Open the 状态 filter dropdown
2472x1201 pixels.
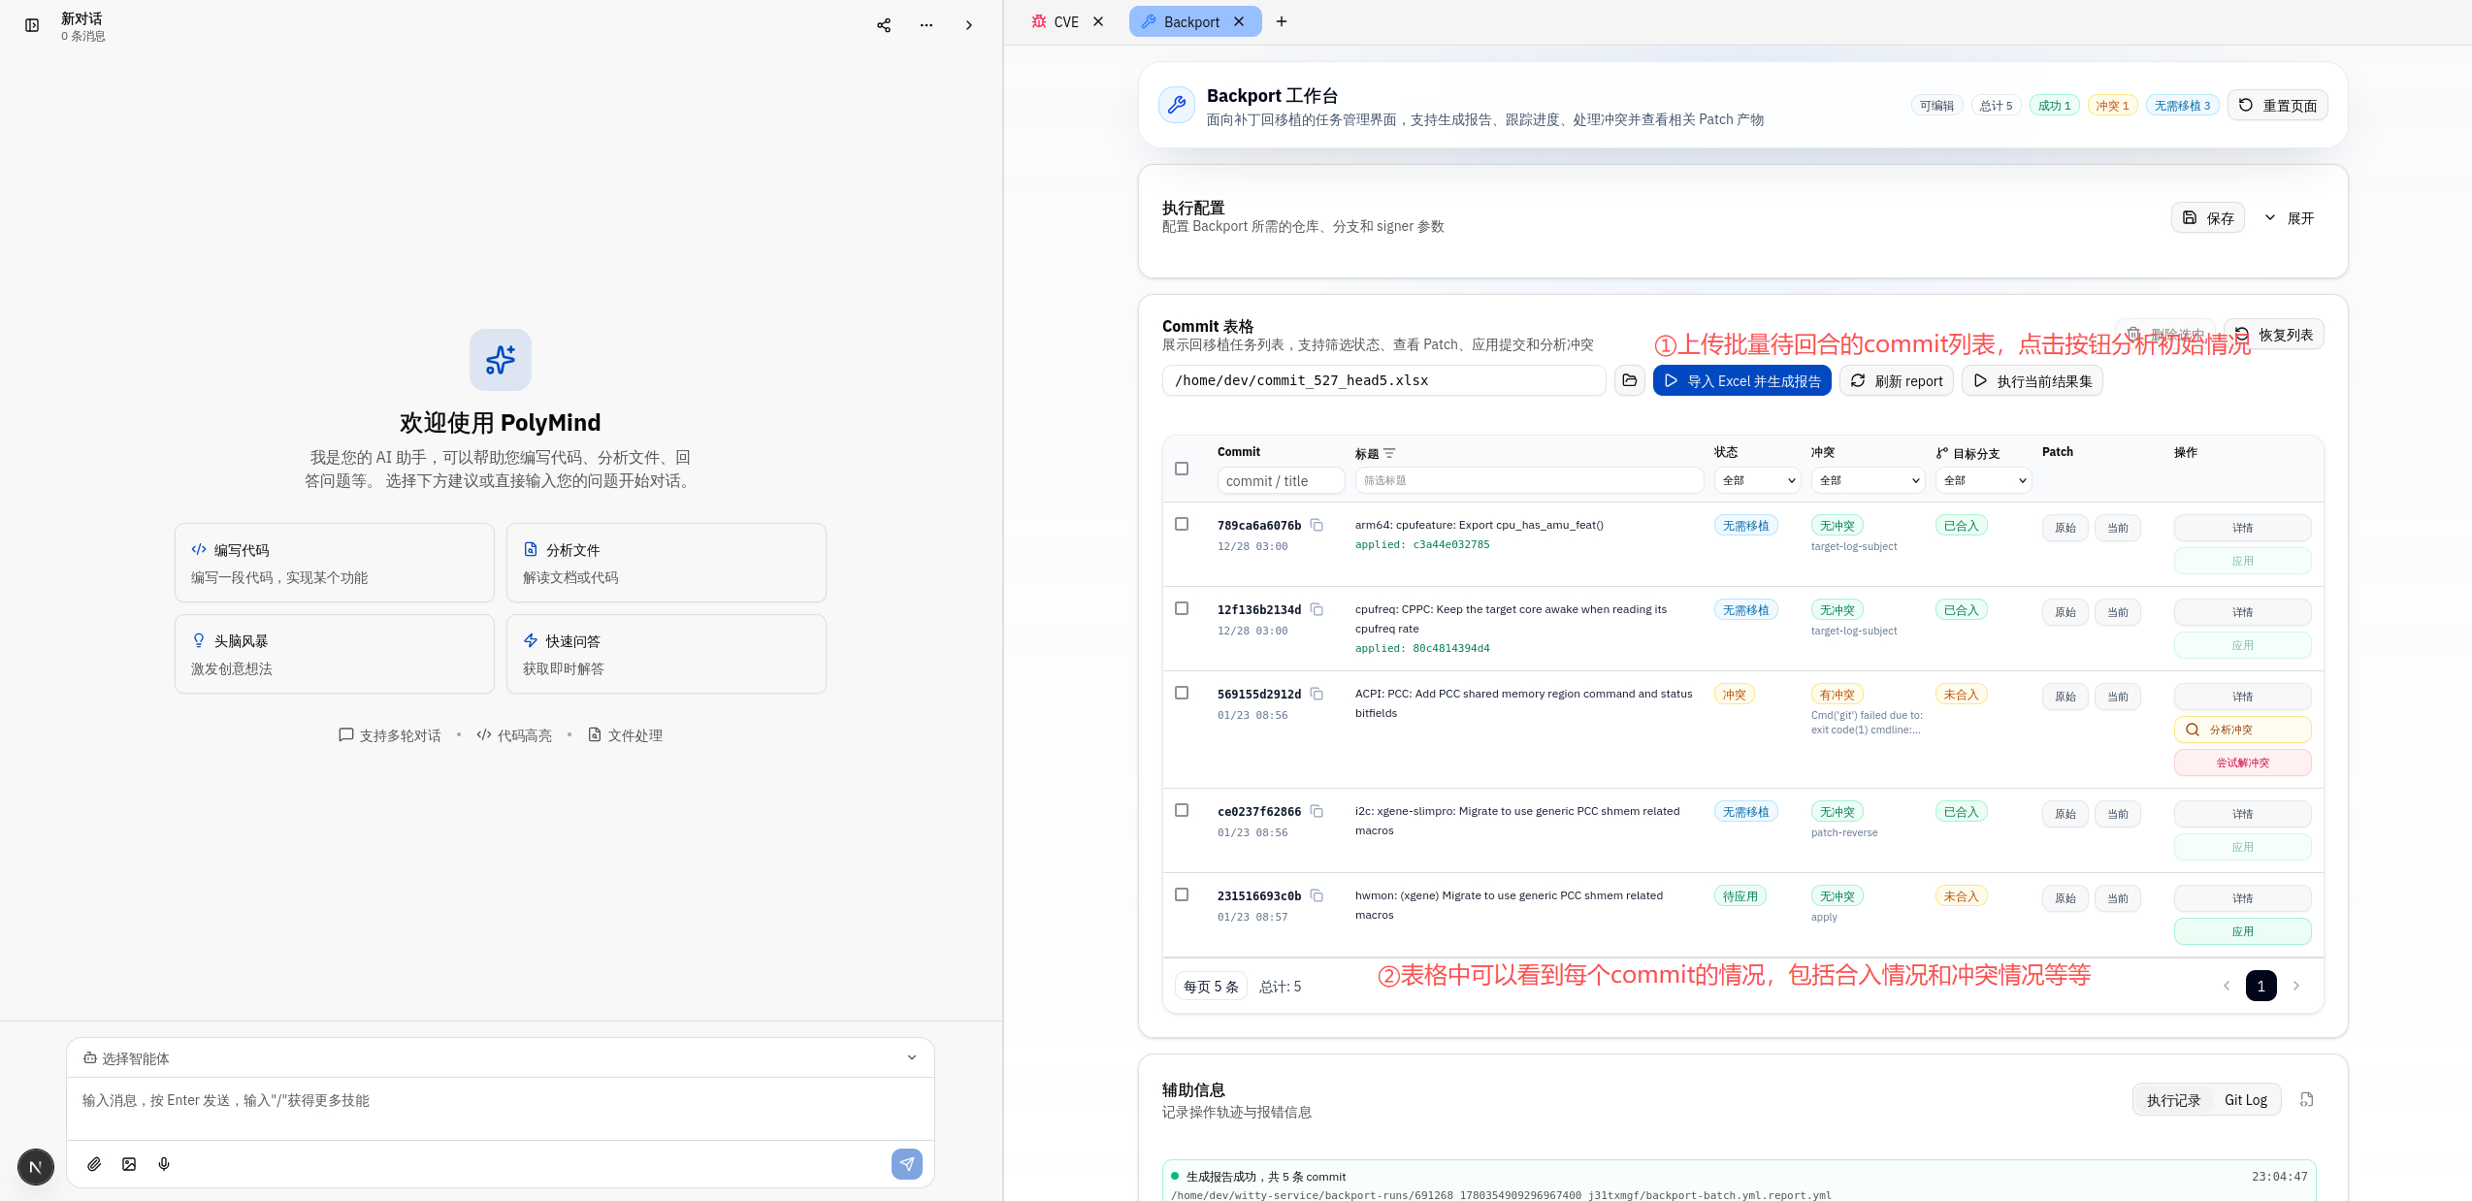click(x=1758, y=480)
